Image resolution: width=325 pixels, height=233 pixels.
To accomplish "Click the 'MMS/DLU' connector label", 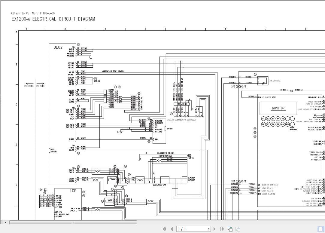I will pos(181,104).
